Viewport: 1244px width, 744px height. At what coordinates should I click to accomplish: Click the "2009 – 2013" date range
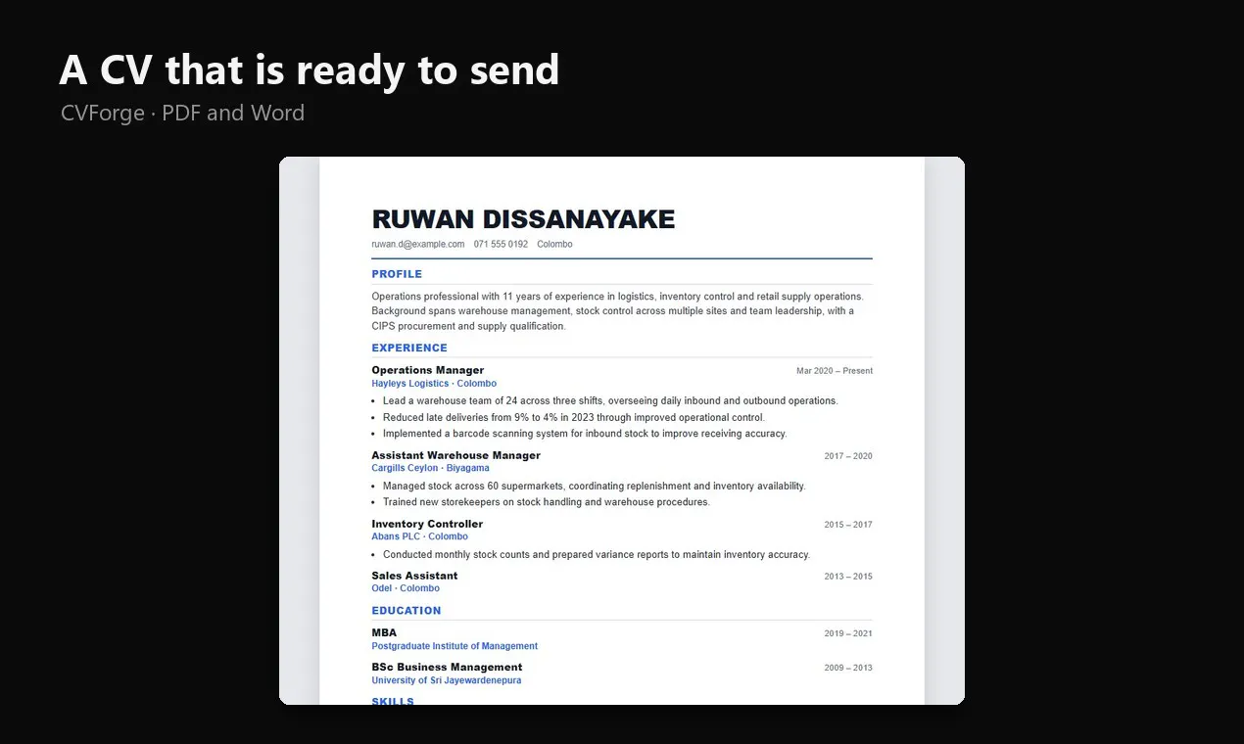(848, 668)
